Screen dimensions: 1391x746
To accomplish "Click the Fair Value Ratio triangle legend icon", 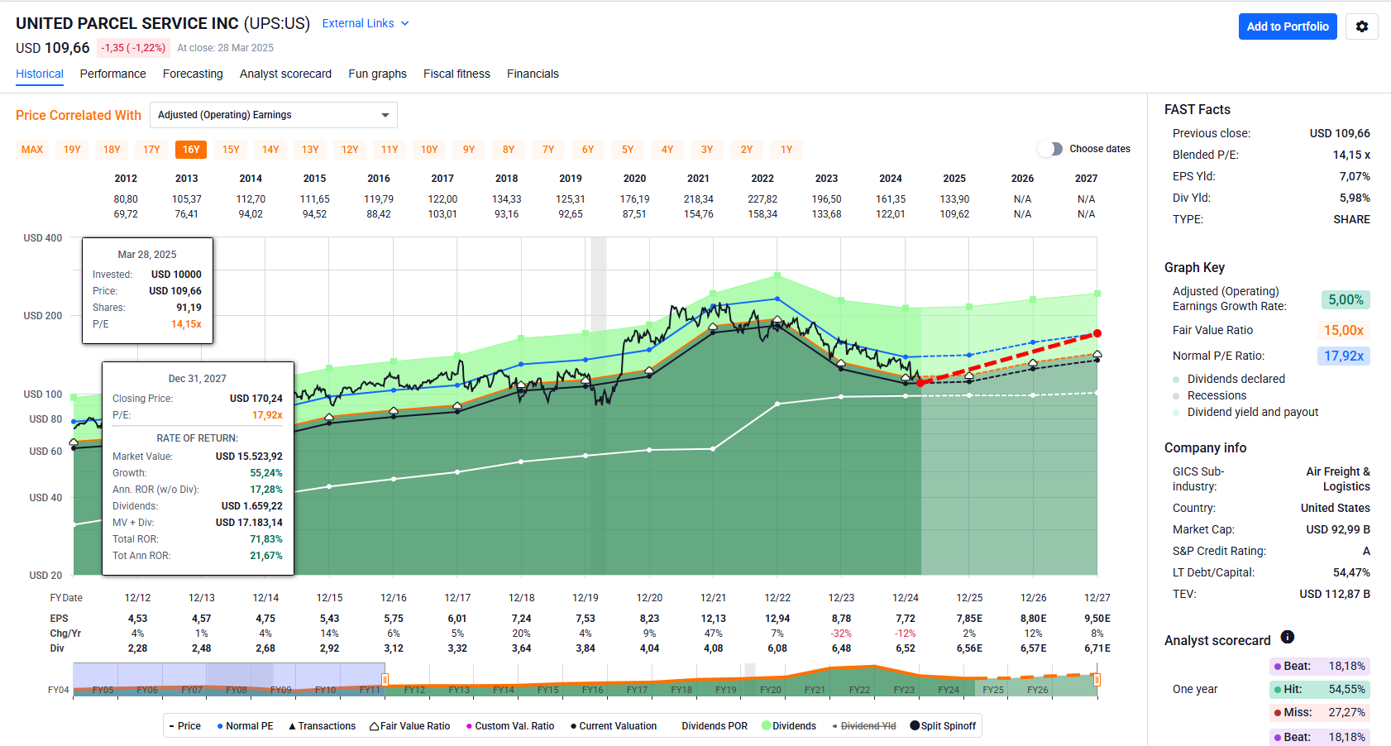I will [375, 726].
